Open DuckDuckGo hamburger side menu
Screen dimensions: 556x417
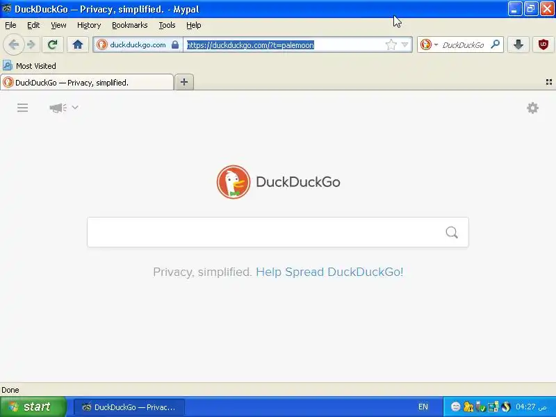23,108
